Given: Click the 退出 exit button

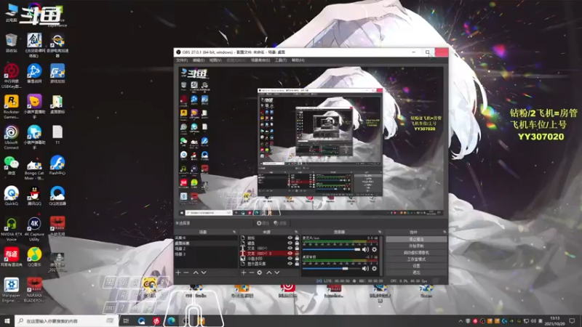Looking at the screenshot, I should point(416,272).
